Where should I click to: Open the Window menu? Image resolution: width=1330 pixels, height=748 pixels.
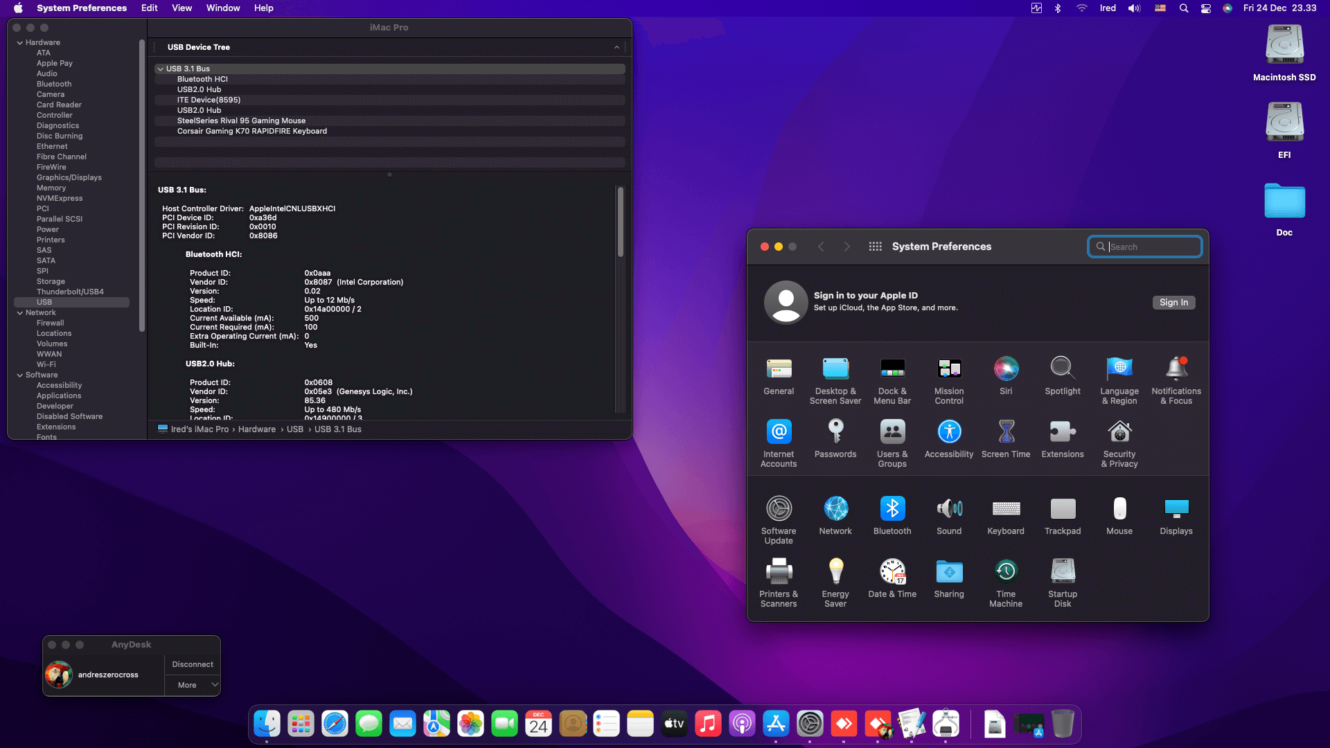coord(223,8)
